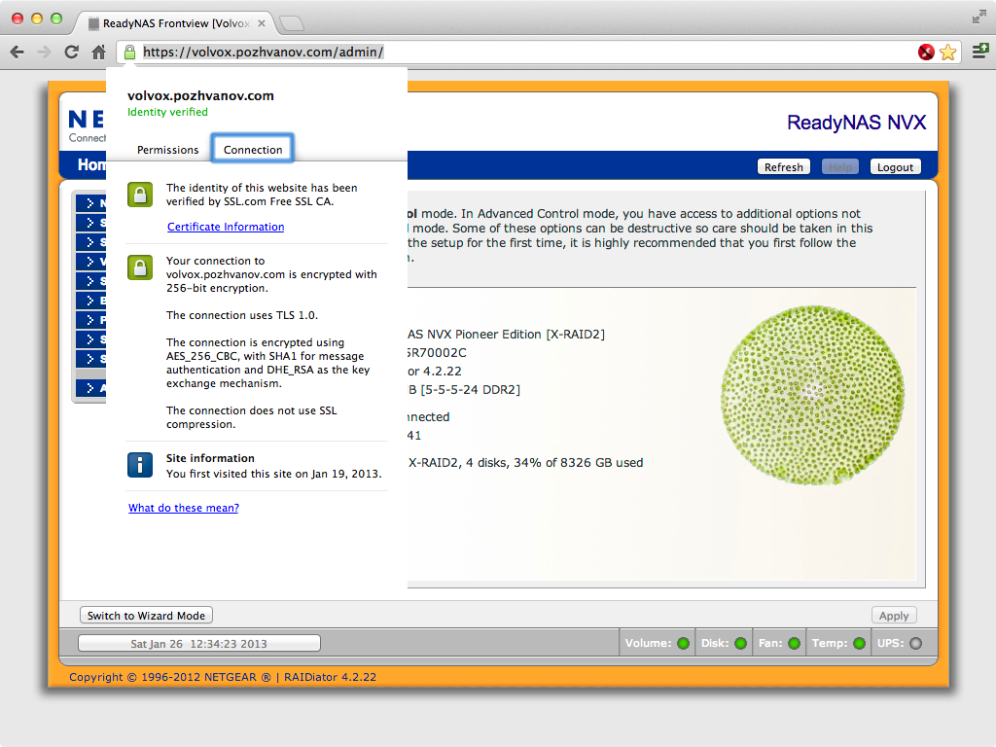
Task: Open the Certificate Information link
Action: pyautogui.click(x=226, y=227)
